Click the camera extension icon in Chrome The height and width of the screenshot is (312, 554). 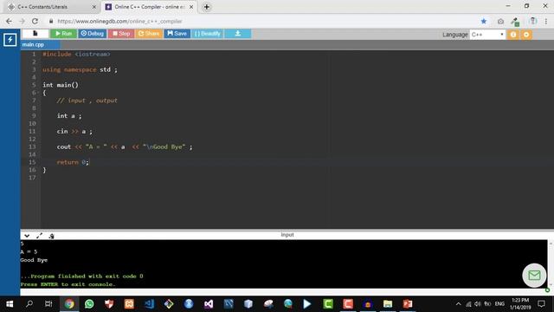pyautogui.click(x=500, y=22)
